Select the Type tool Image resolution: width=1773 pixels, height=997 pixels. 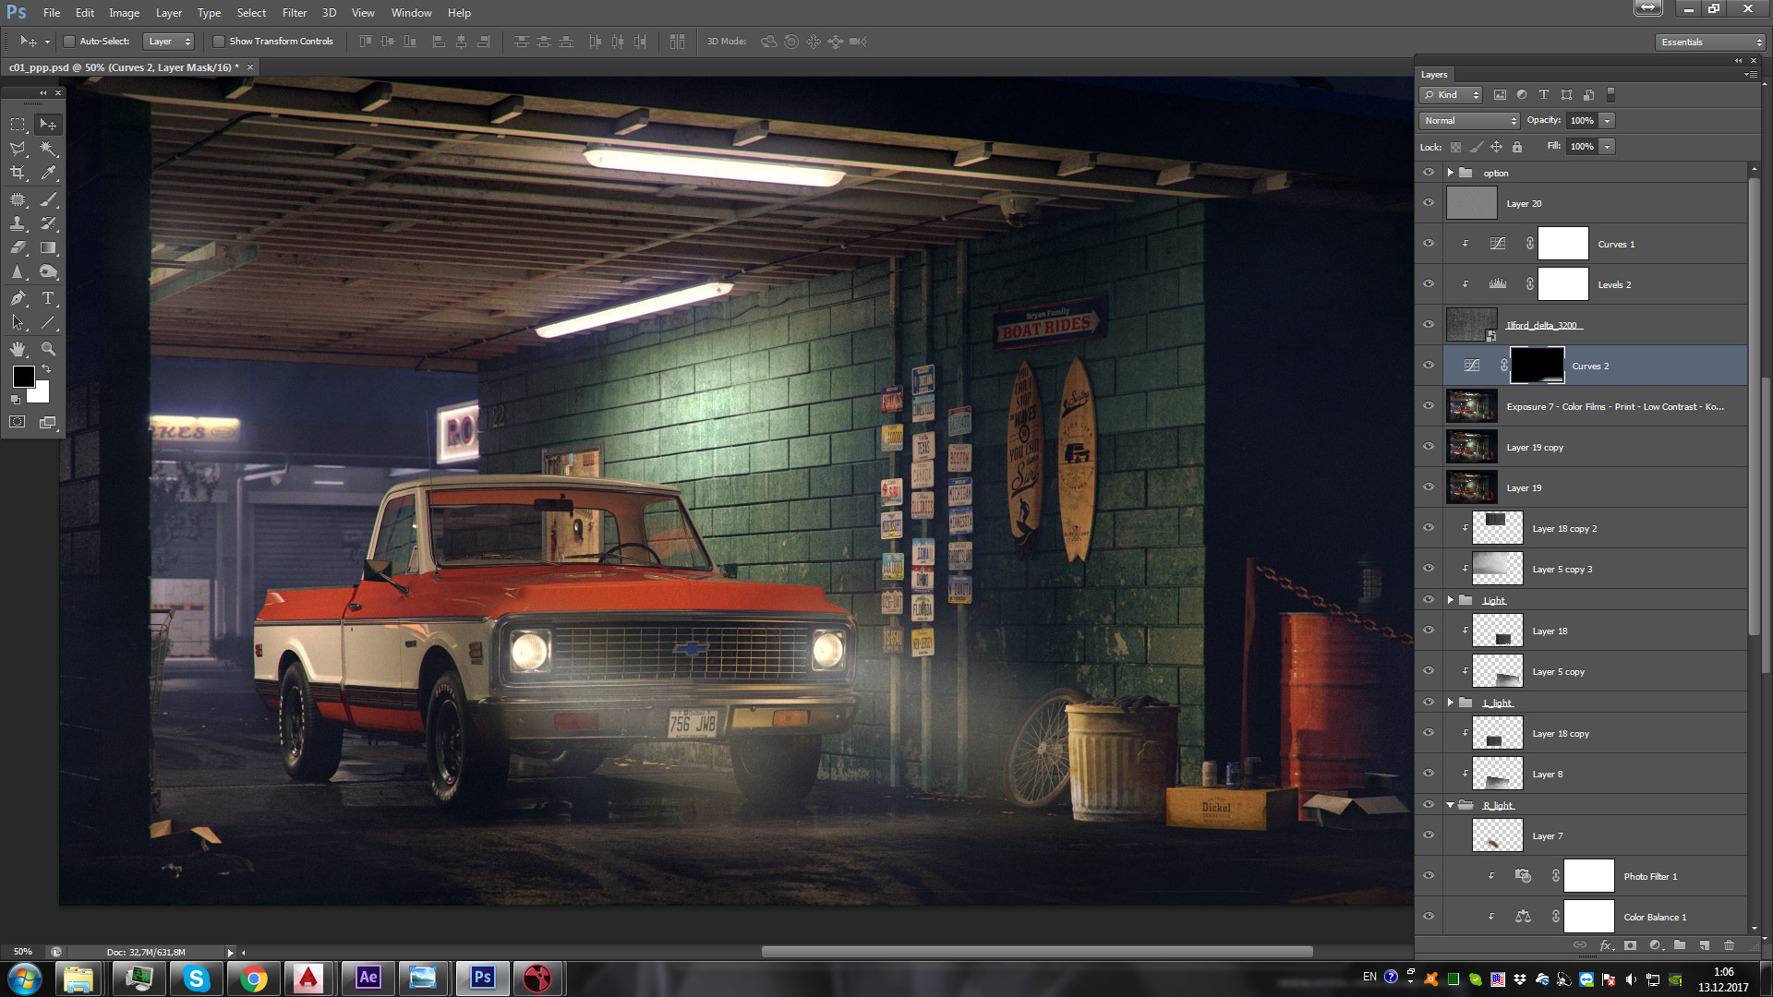pos(48,298)
